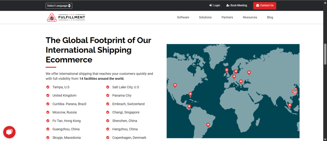Screen dimensions: 327x141
Task: Click the United Kingdom map pin
Action: (226, 70)
